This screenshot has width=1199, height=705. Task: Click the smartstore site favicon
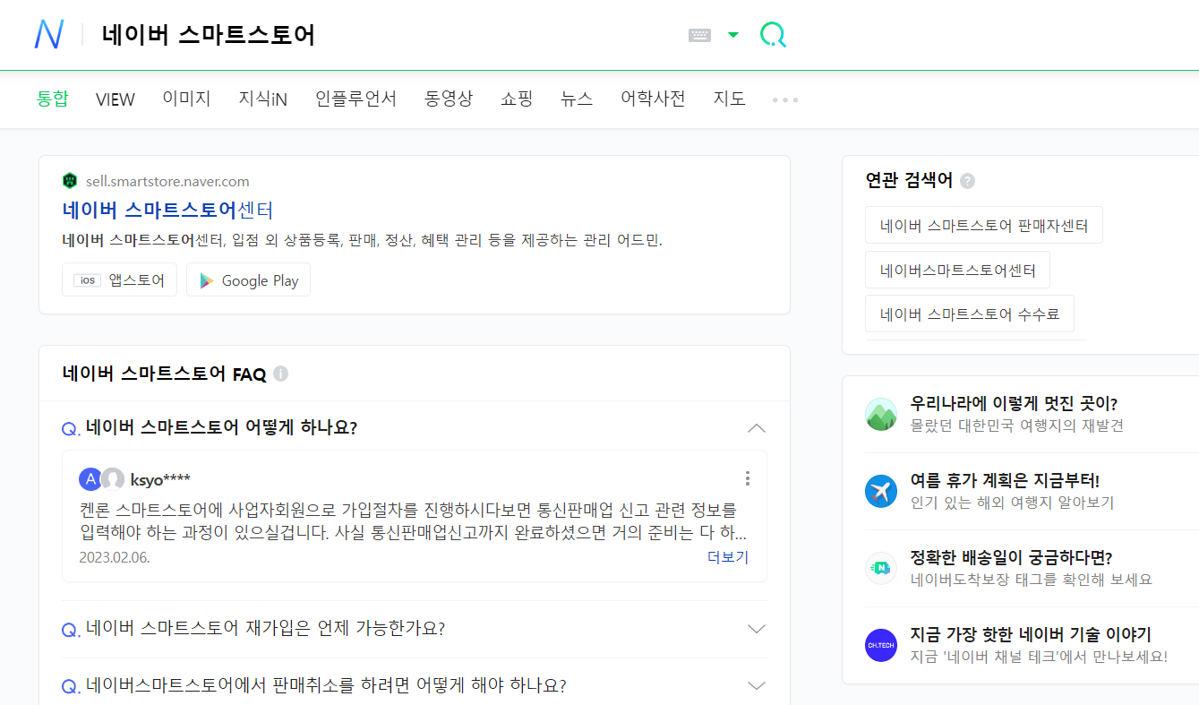(70, 181)
